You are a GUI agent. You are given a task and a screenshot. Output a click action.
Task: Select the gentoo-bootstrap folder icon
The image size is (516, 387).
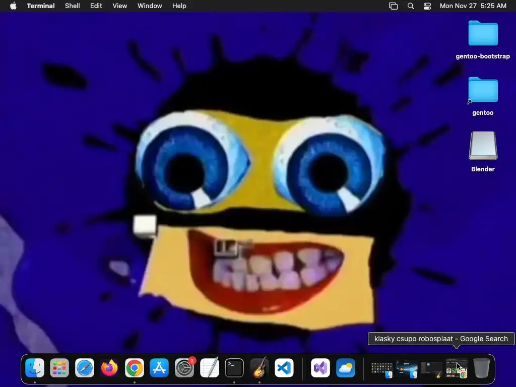coord(483,33)
